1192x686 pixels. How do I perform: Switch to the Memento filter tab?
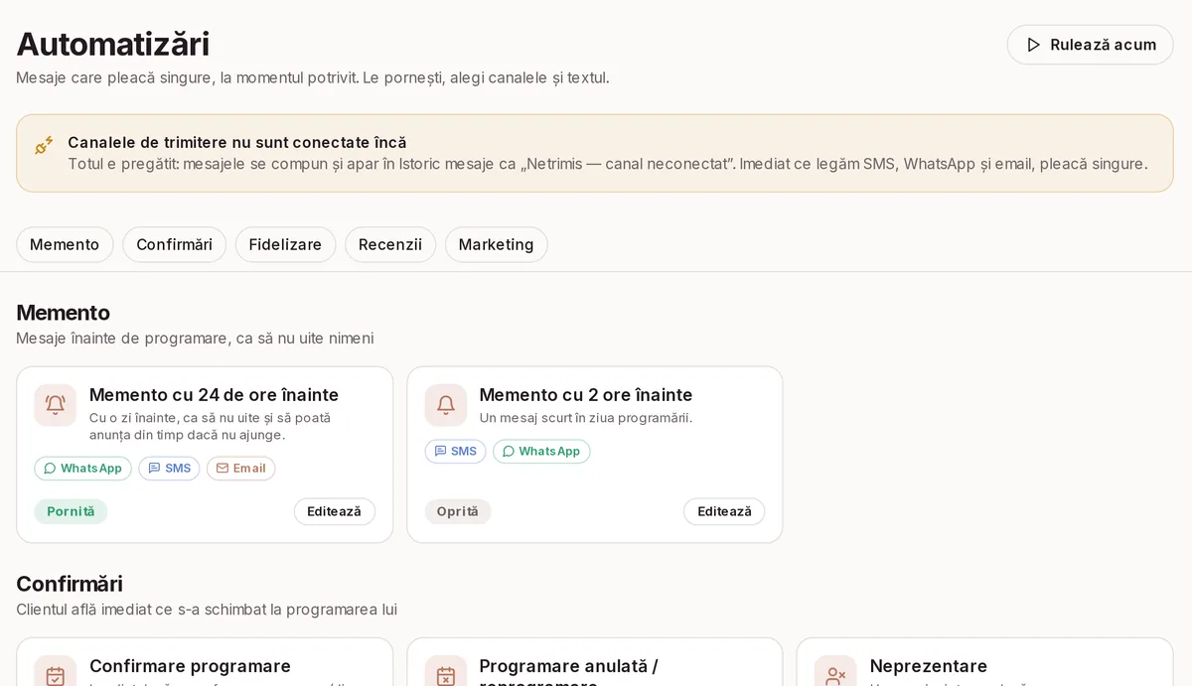(x=65, y=244)
